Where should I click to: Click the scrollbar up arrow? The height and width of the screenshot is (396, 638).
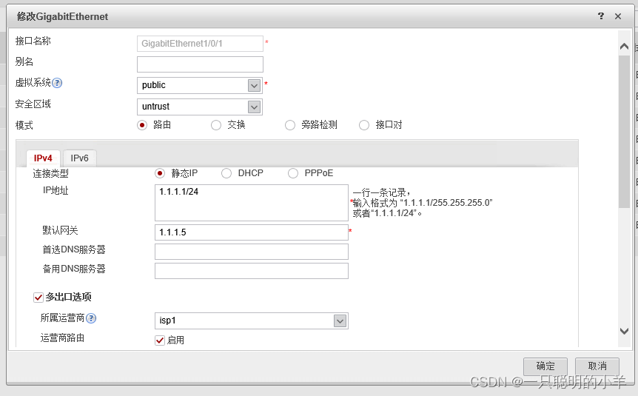coord(624,47)
